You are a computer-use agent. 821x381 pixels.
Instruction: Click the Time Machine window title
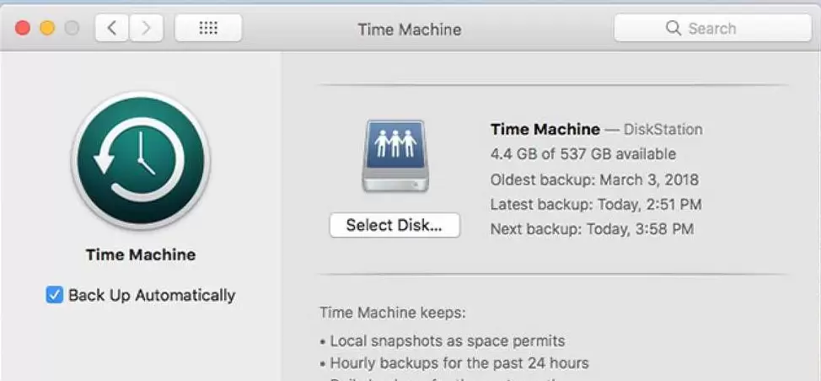tap(410, 30)
